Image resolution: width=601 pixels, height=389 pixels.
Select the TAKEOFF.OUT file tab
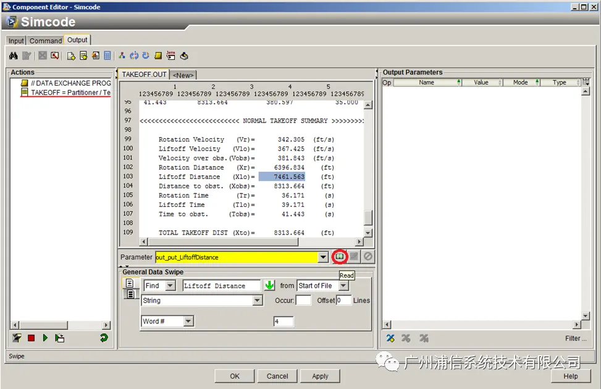pyautogui.click(x=144, y=74)
